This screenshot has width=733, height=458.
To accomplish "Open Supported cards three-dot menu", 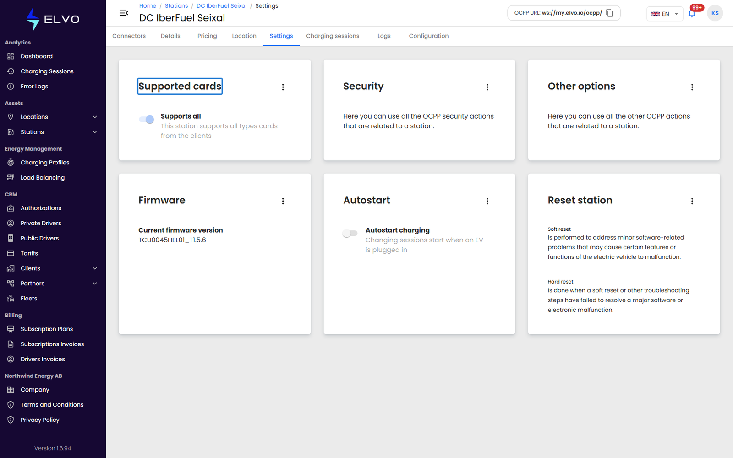I will pos(283,87).
